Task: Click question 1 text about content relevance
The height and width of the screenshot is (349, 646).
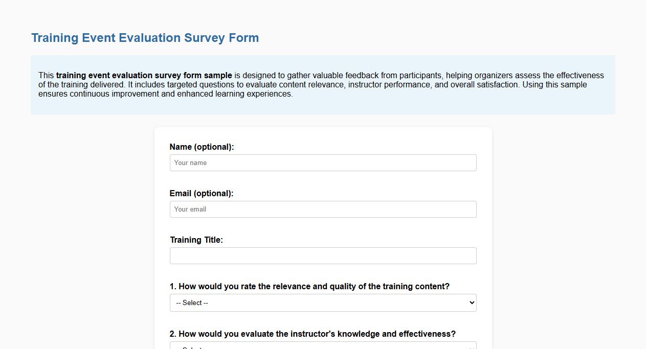Action: click(309, 286)
